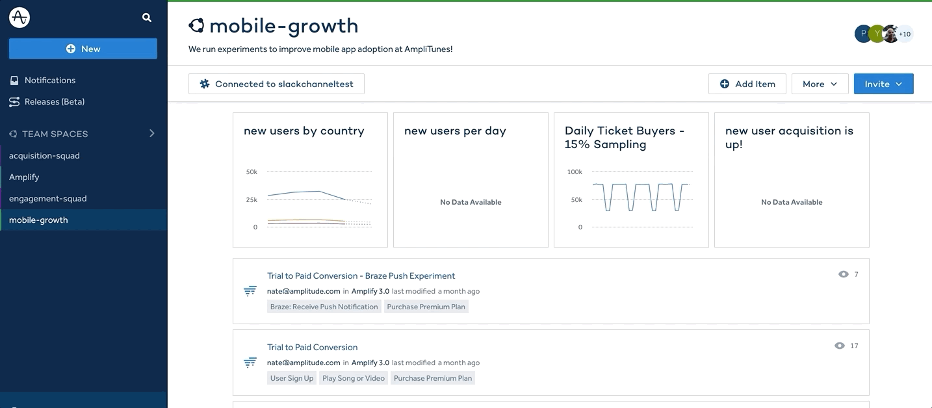Viewport: 932px width, 408px height.
Task: Open search with the magnifier icon
Action: pyautogui.click(x=147, y=18)
